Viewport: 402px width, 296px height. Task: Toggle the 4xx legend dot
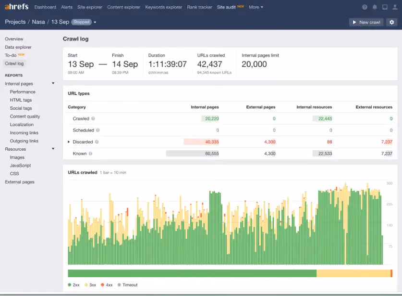click(x=103, y=285)
